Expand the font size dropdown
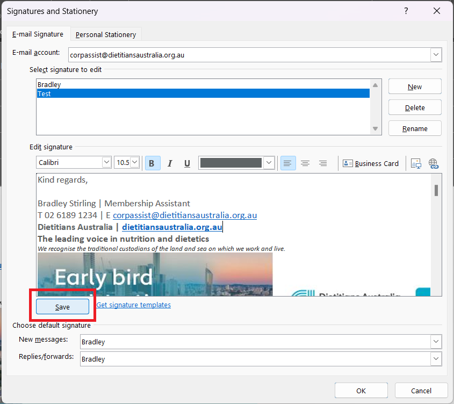 click(134, 162)
